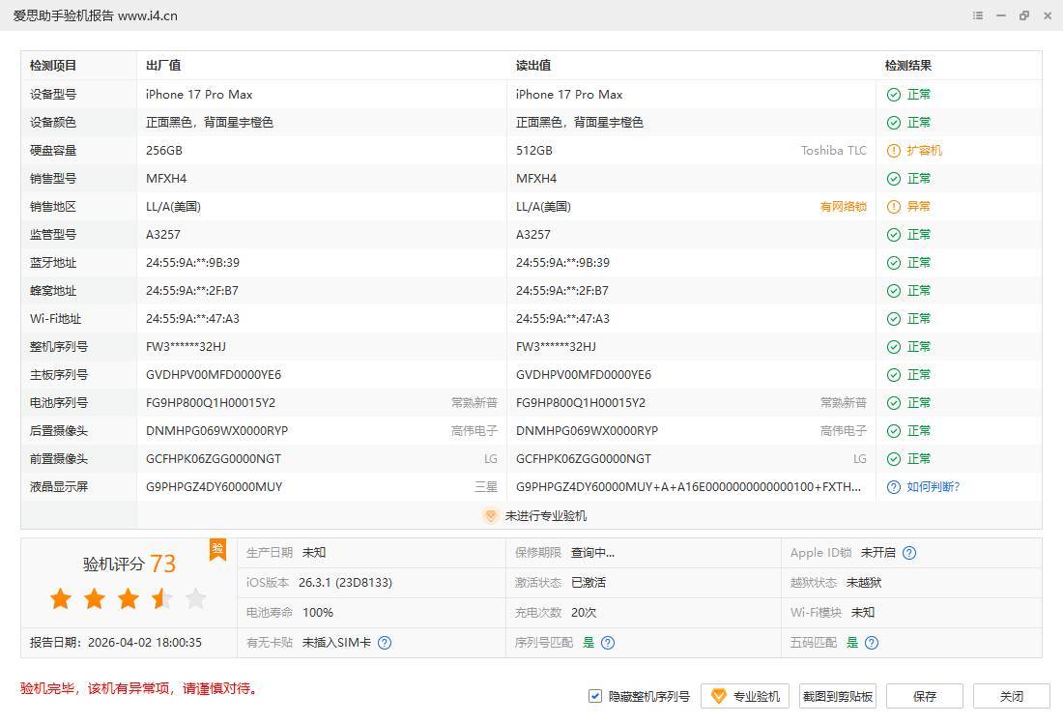
Task: Click the 专业验机 button
Action: [x=745, y=696]
